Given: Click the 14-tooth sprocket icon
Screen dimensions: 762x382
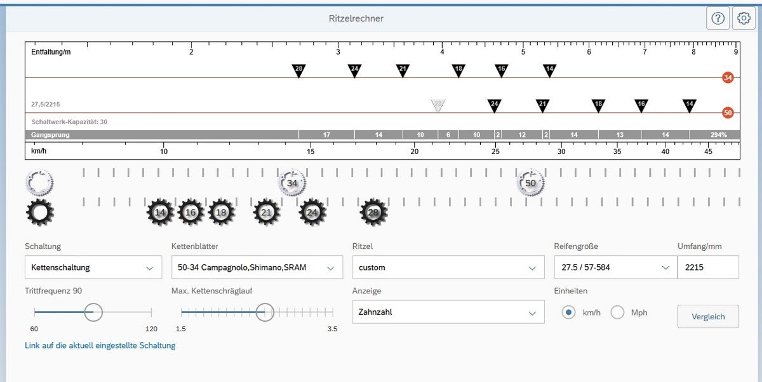Looking at the screenshot, I should [160, 213].
